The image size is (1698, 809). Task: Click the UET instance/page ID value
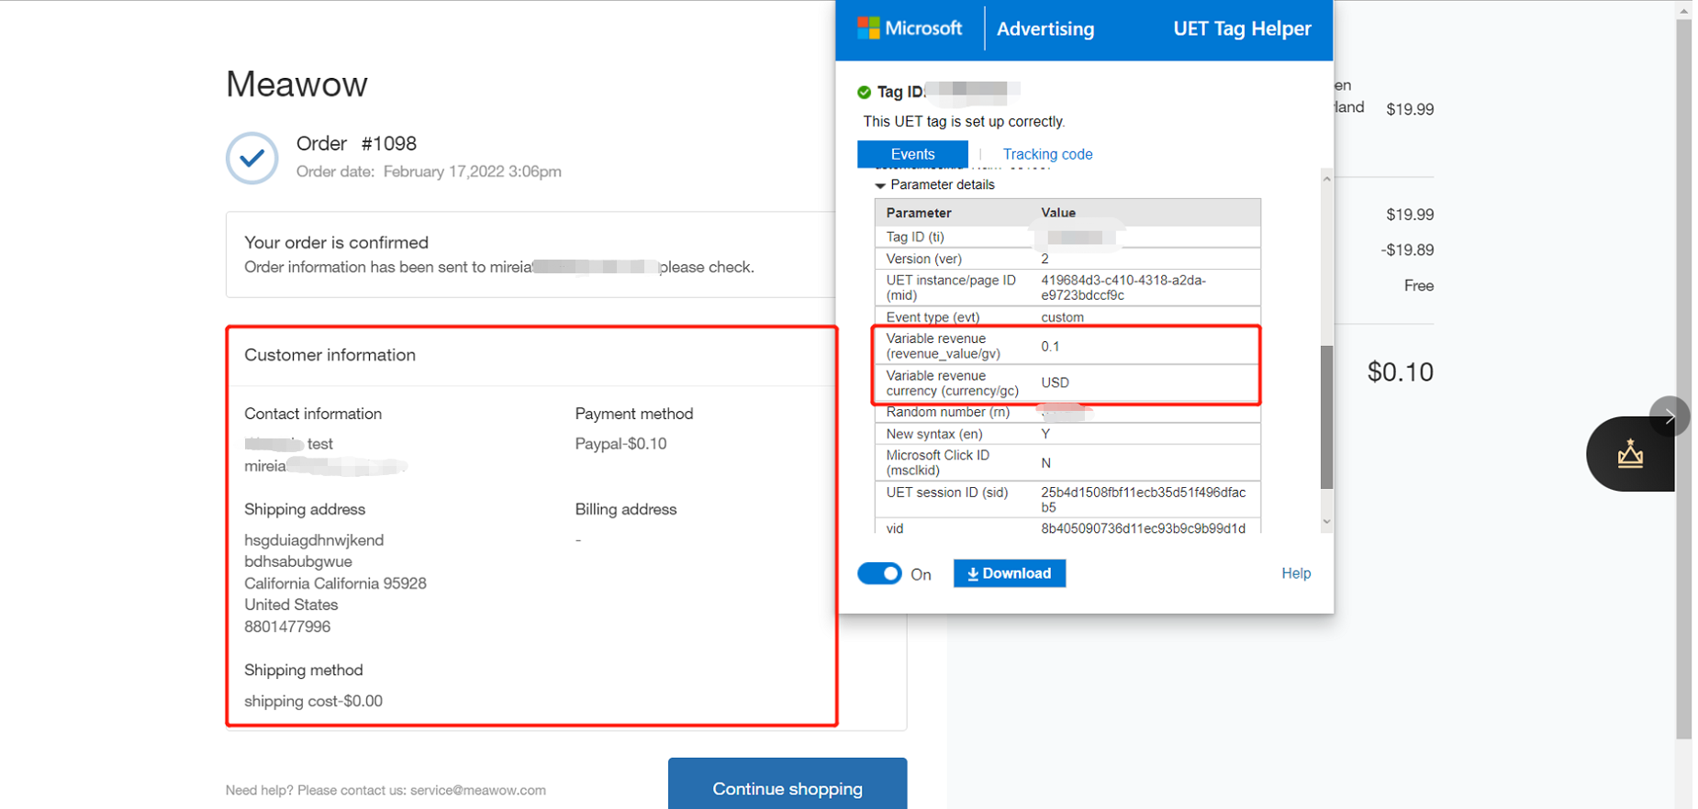point(1123,288)
